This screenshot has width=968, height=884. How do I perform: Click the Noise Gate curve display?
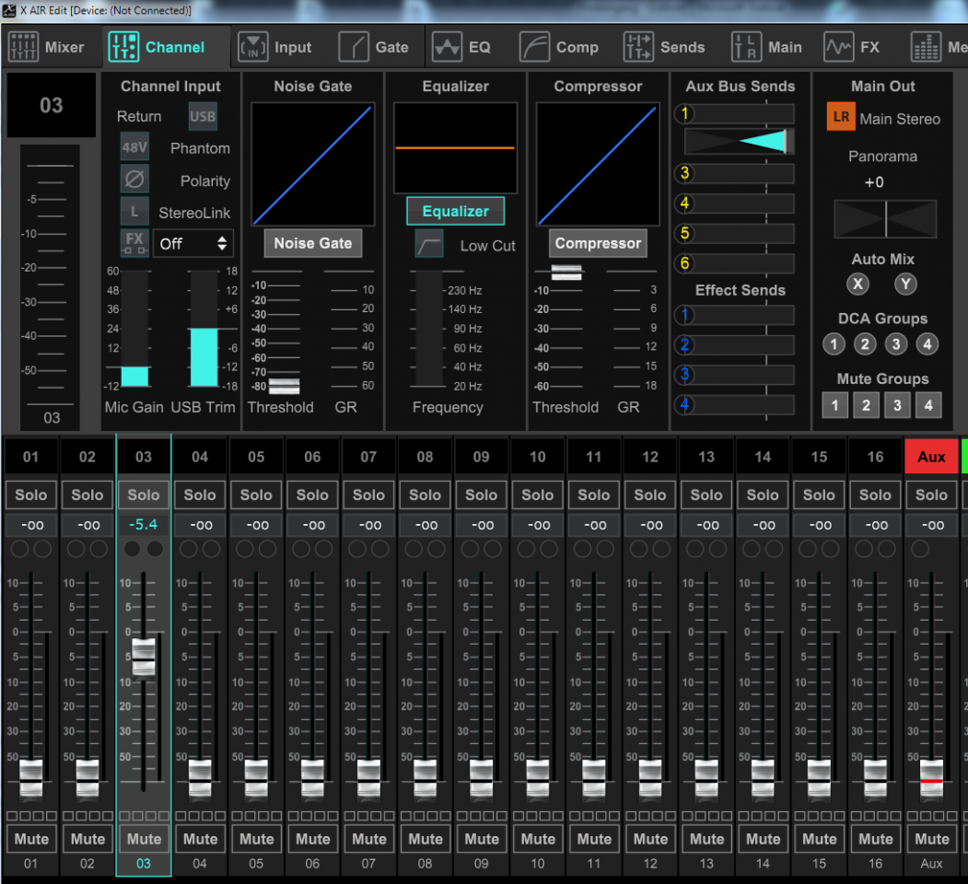(x=313, y=164)
